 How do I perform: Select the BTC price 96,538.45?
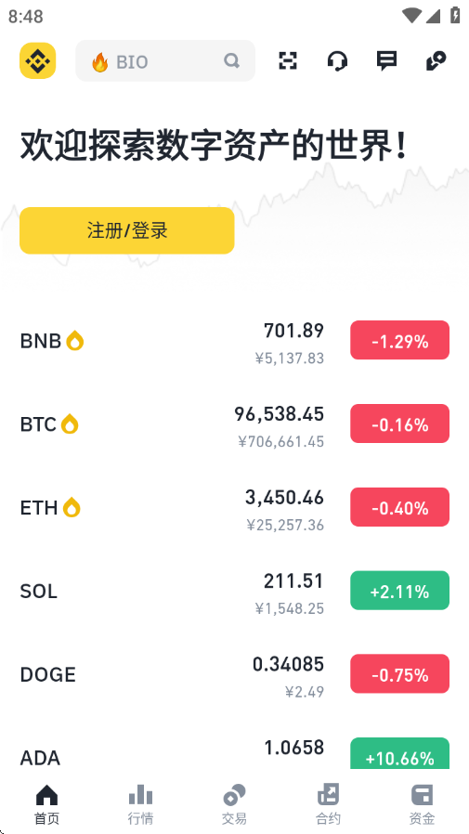pos(280,414)
